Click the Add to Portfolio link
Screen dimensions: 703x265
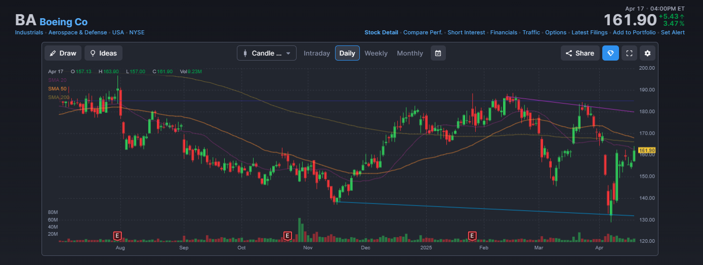(x=634, y=32)
